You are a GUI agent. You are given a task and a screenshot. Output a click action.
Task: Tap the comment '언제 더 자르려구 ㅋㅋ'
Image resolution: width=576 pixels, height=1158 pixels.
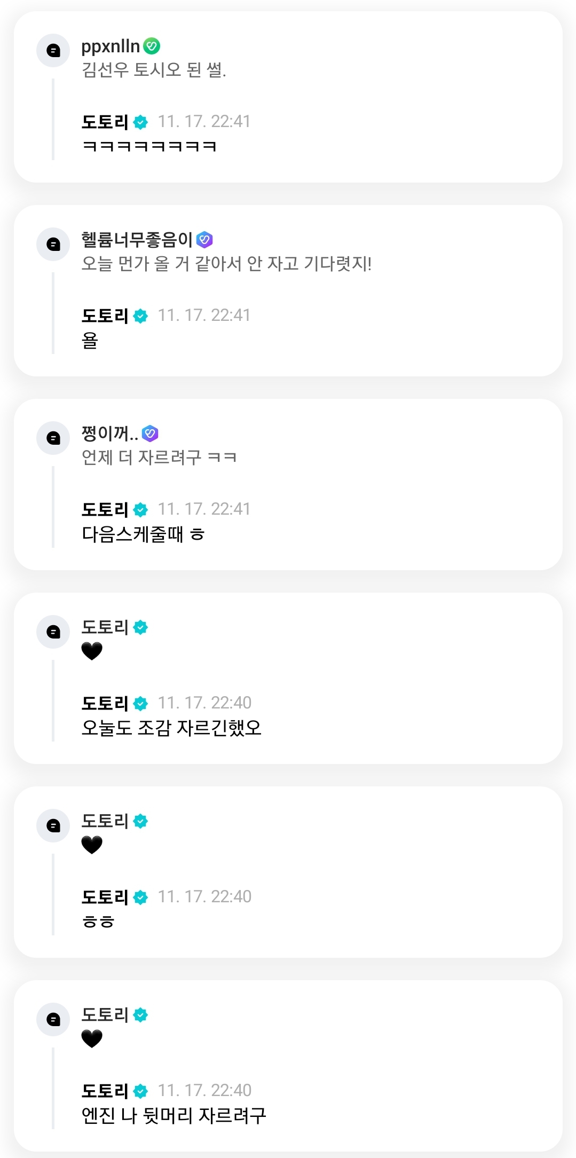pyautogui.click(x=159, y=458)
